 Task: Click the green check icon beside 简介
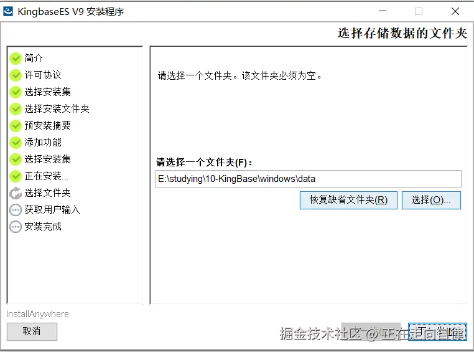coord(16,59)
